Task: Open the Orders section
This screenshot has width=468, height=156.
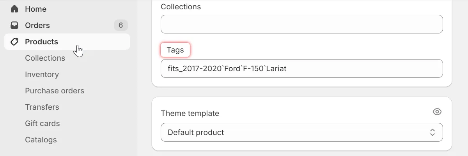Action: [37, 25]
